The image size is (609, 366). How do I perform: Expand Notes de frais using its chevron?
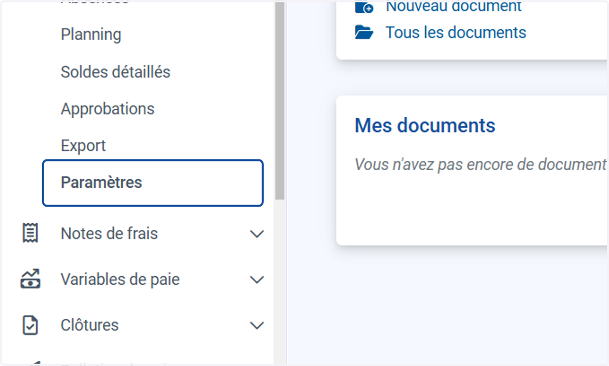coord(257,234)
